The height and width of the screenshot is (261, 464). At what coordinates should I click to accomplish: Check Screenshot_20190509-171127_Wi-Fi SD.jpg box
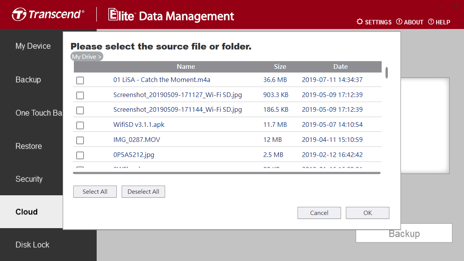[x=80, y=96]
